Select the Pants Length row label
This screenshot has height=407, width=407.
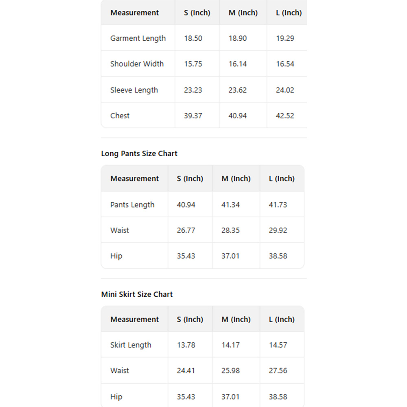(x=132, y=205)
